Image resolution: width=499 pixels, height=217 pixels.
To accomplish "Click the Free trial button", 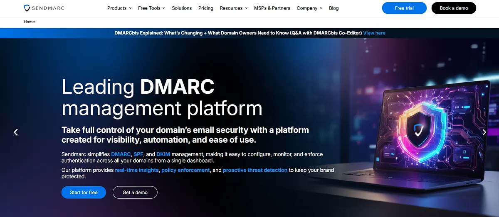I will [404, 8].
